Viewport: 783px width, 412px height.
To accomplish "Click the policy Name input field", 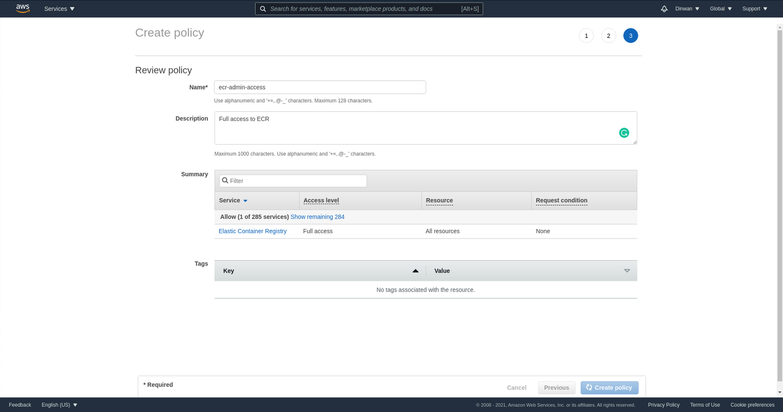I will [x=320, y=87].
